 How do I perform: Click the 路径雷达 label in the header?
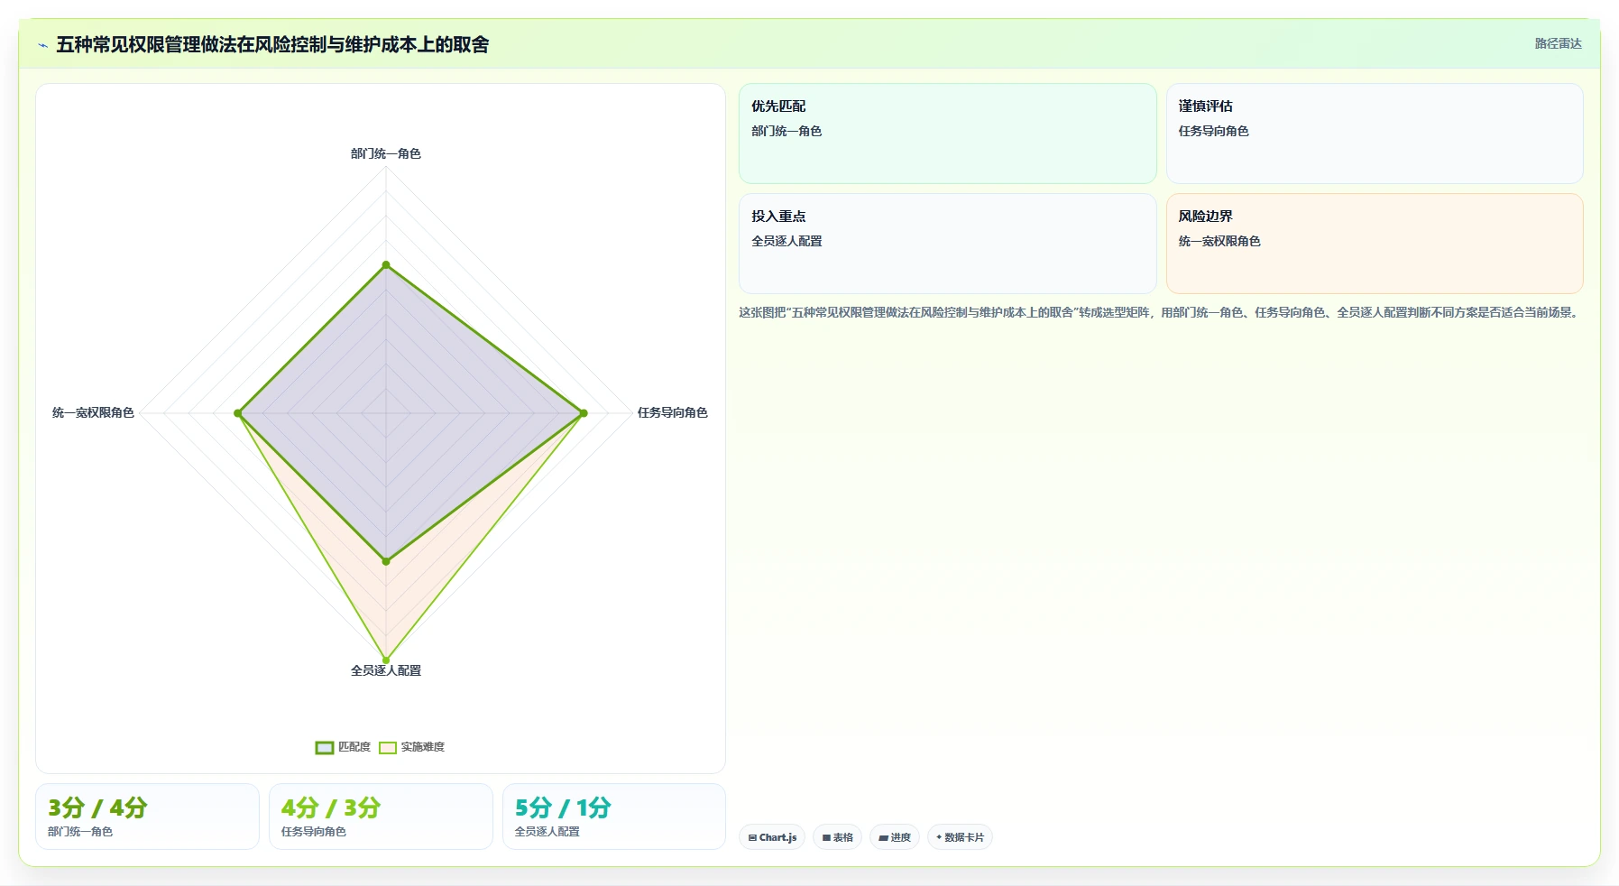(x=1558, y=43)
